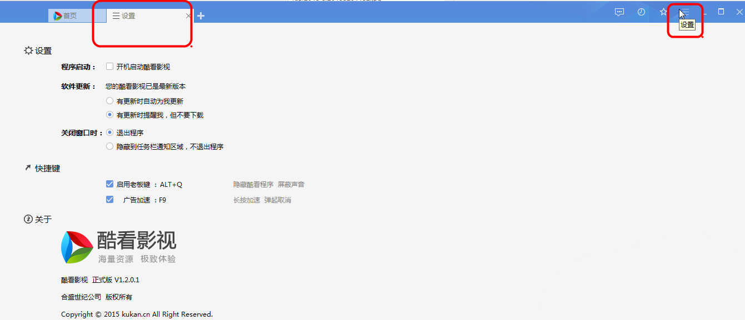Viewport: 745px width, 320px height.
Task: Select 有更新时提醒我，但不要下载 radio option
Action: coord(109,115)
